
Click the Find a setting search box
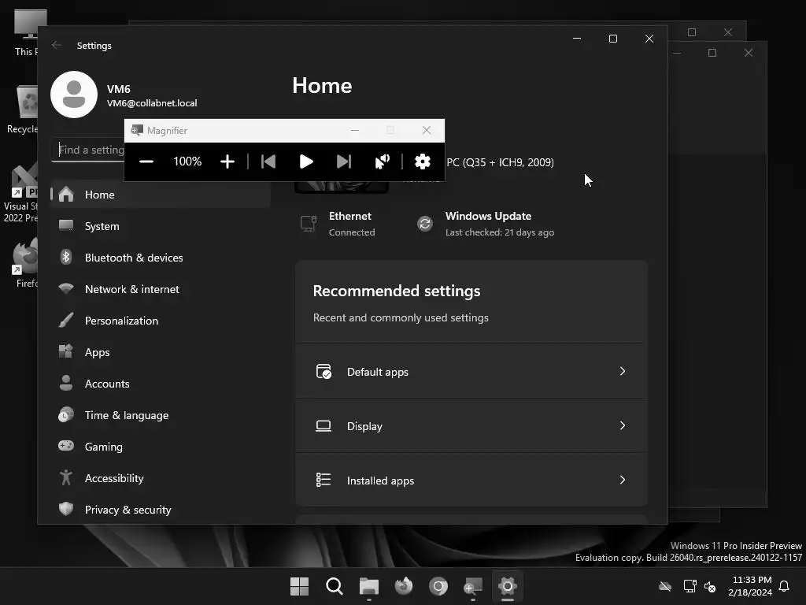88,150
